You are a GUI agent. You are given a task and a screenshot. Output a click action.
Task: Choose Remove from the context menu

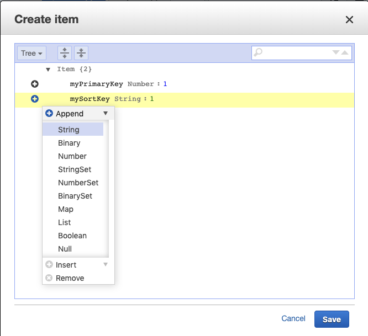[70, 278]
